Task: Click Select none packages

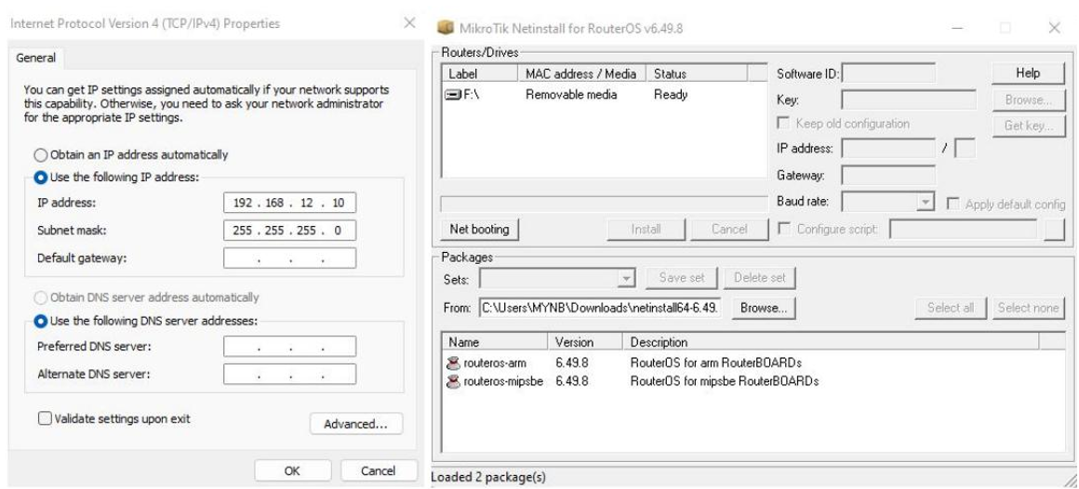Action: point(1028,308)
